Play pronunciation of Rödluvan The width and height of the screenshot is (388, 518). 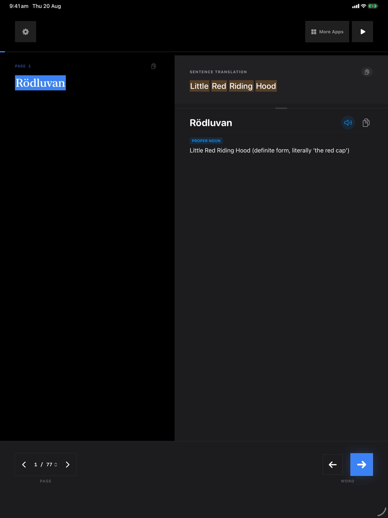pos(348,122)
